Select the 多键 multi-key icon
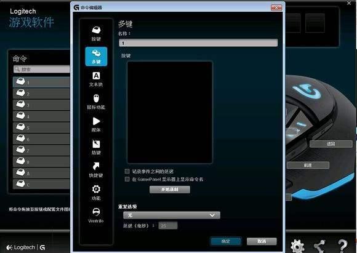 (96, 57)
